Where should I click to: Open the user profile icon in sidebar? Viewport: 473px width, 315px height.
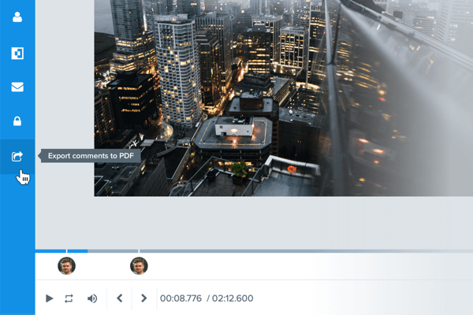pyautogui.click(x=17, y=17)
